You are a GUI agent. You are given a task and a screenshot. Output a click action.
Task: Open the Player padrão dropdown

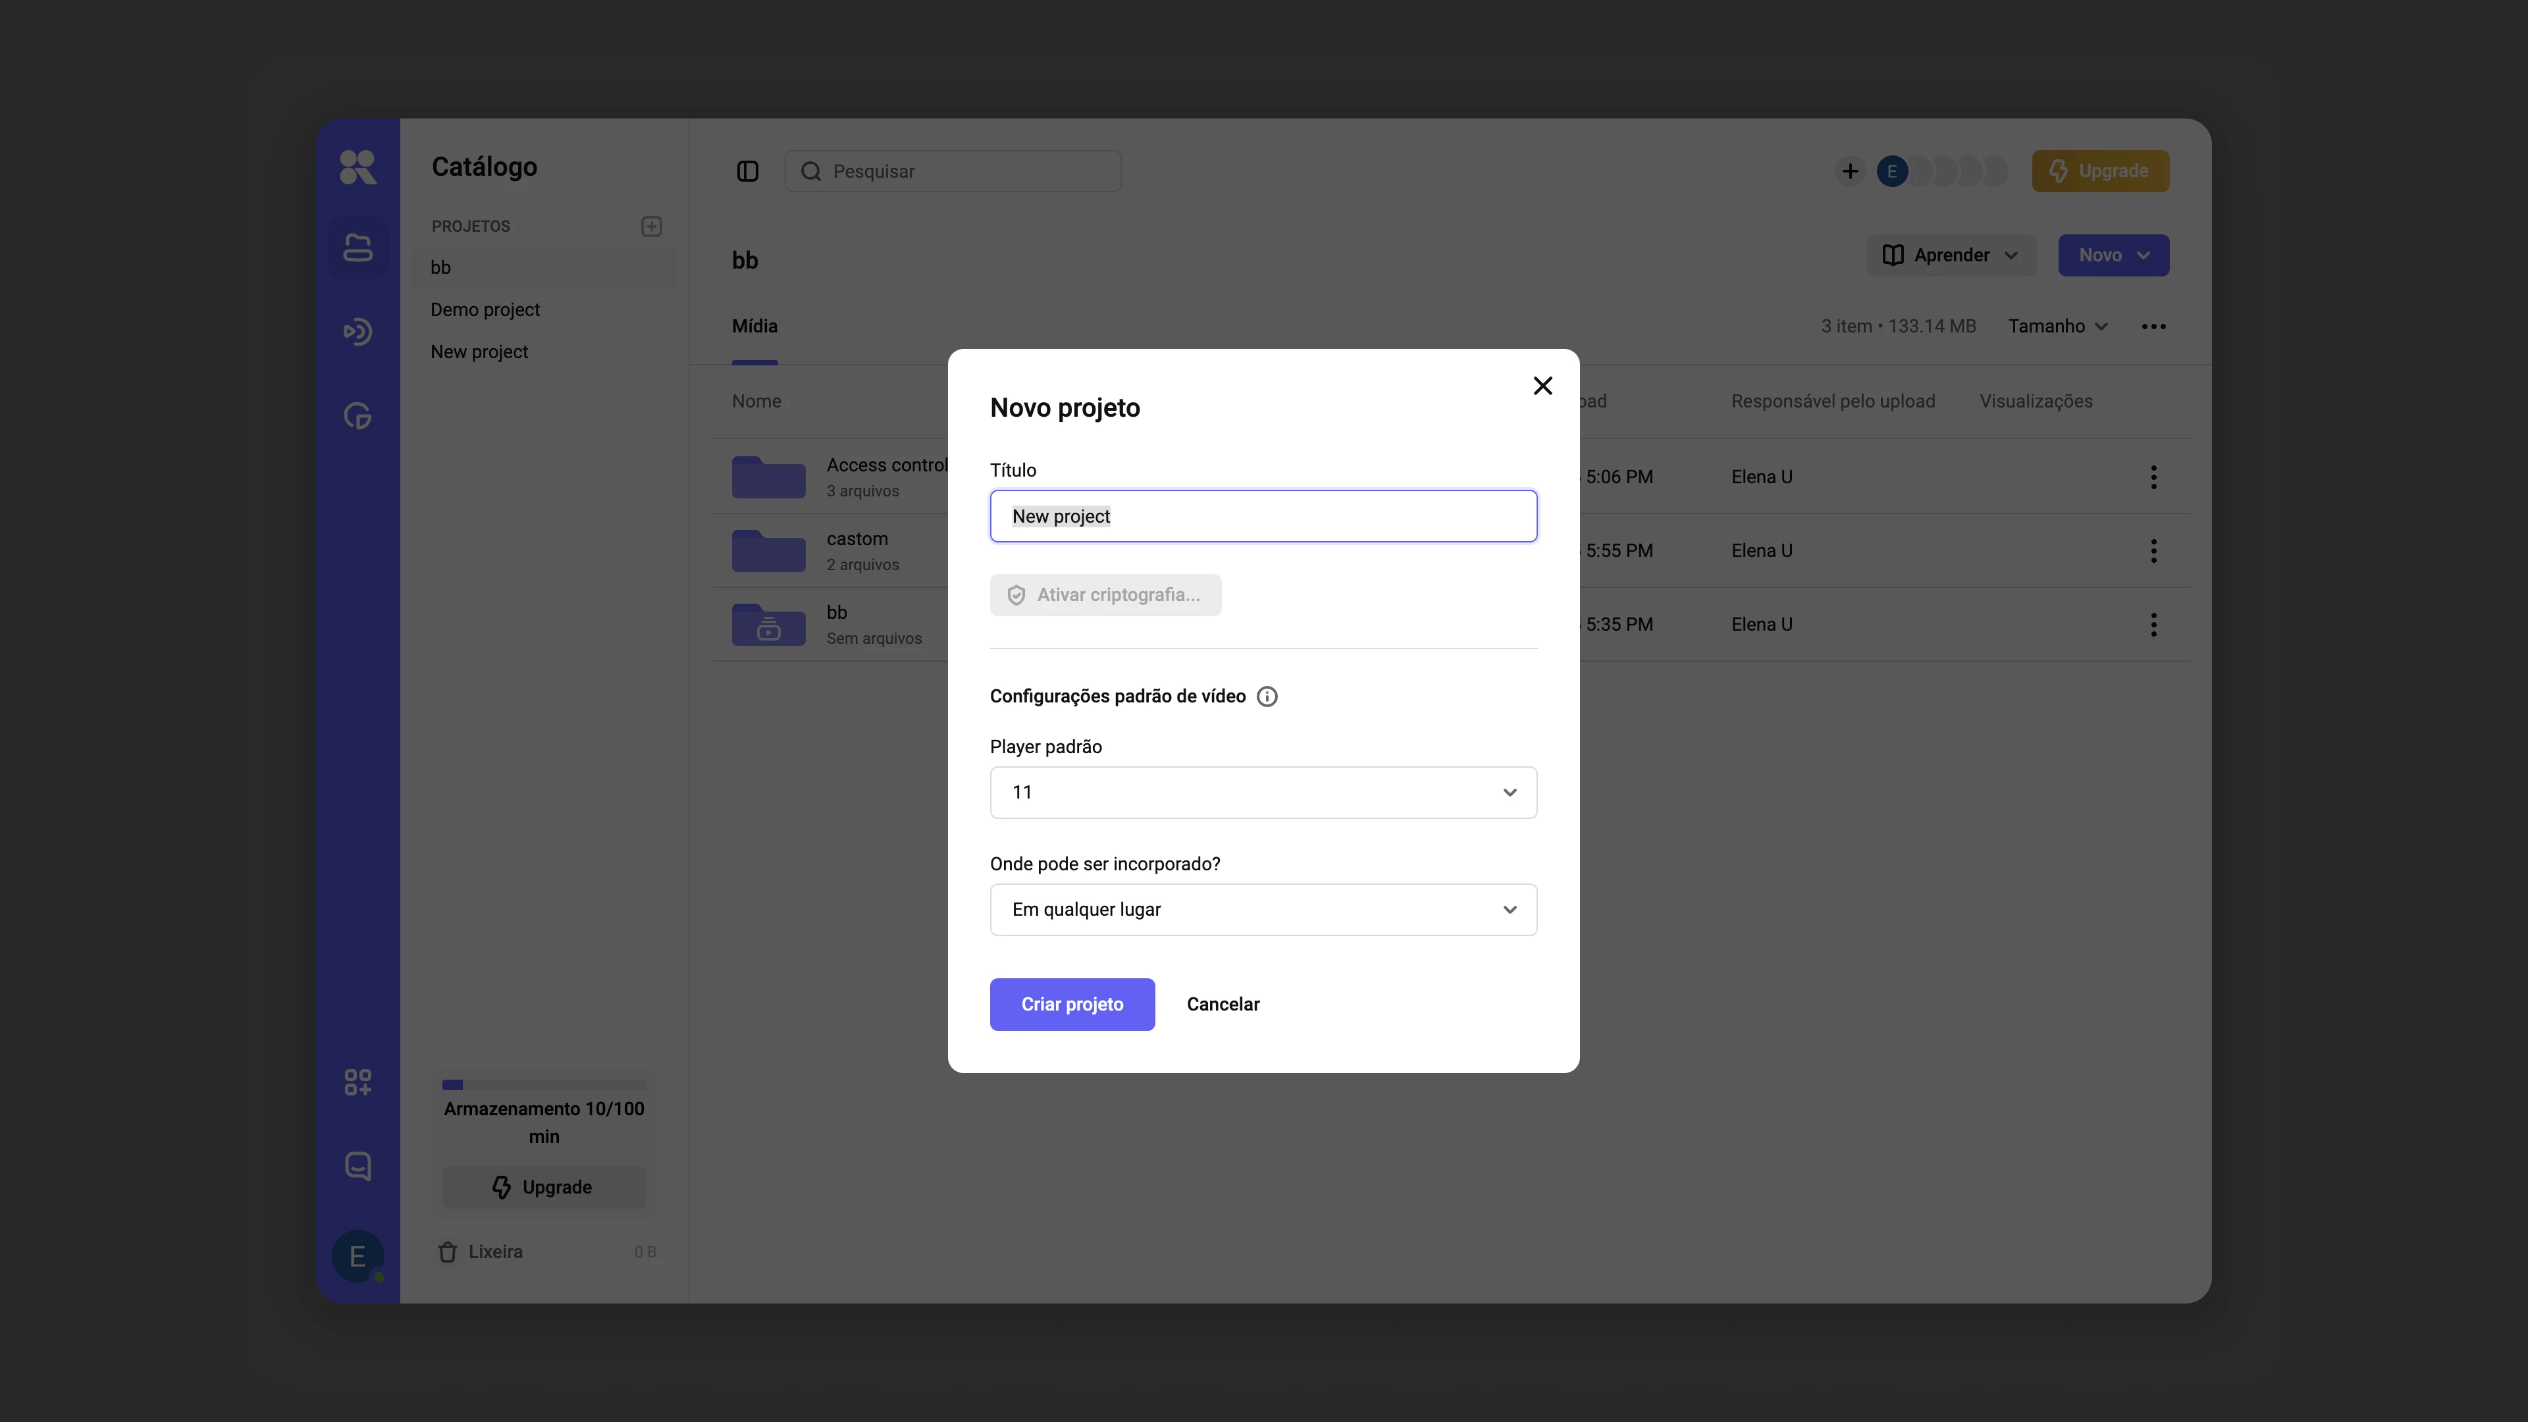click(x=1263, y=793)
